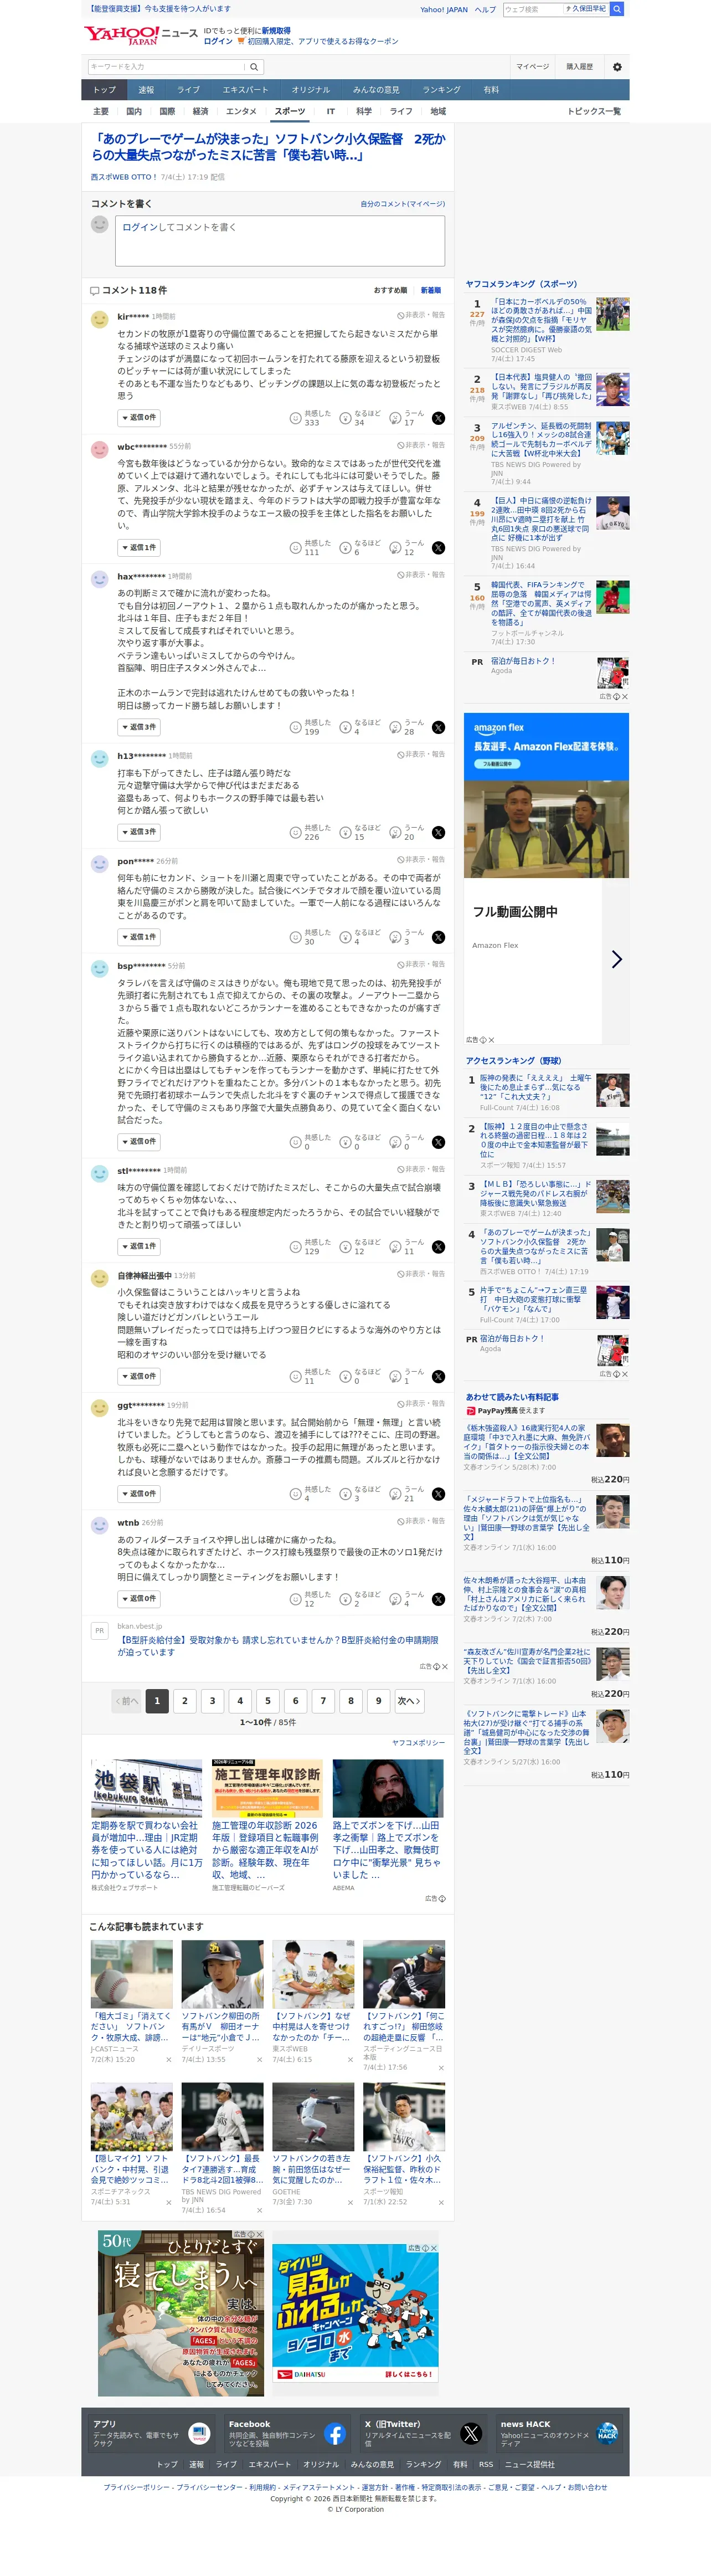711x2576 pixels.
Task: Click うーん face on h13******** comment
Action: (395, 832)
